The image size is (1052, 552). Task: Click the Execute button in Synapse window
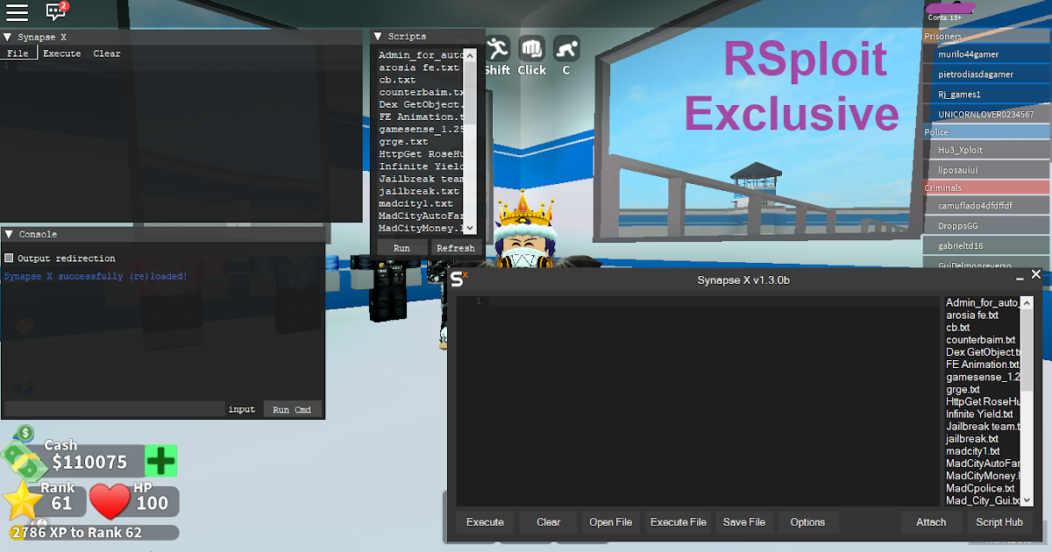(485, 522)
